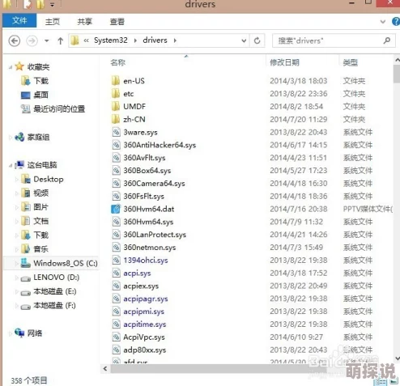This screenshot has width=400, height=386.
Task: Select 360Hvm64.dat media file icon
Action: click(116, 209)
